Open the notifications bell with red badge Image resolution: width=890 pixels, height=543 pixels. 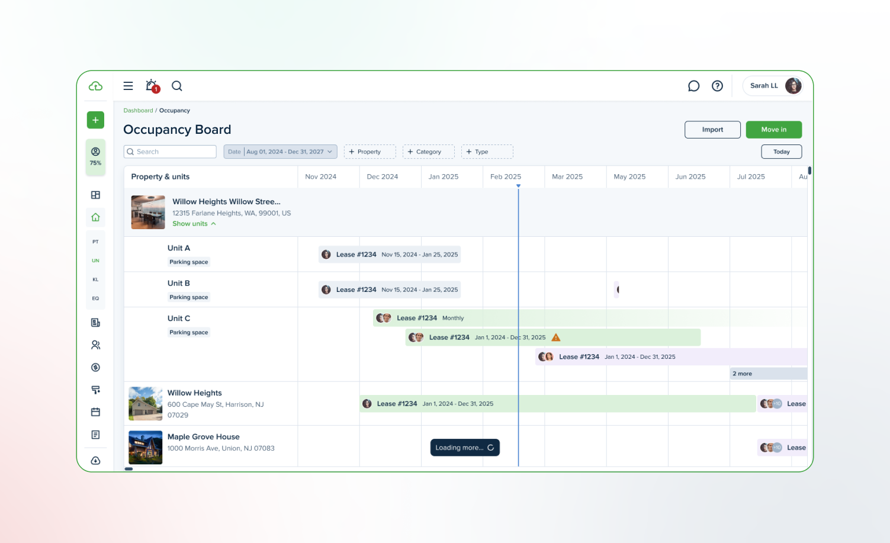[x=152, y=86]
